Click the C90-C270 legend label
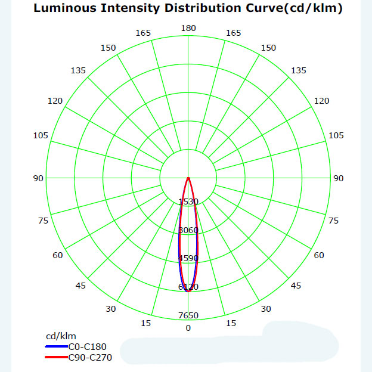This screenshot has width=372, height=372. [90, 358]
